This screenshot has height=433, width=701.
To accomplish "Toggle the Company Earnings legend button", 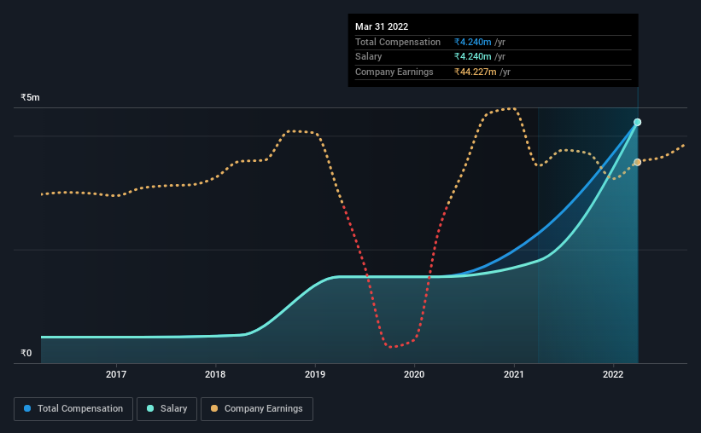I will click(x=257, y=409).
